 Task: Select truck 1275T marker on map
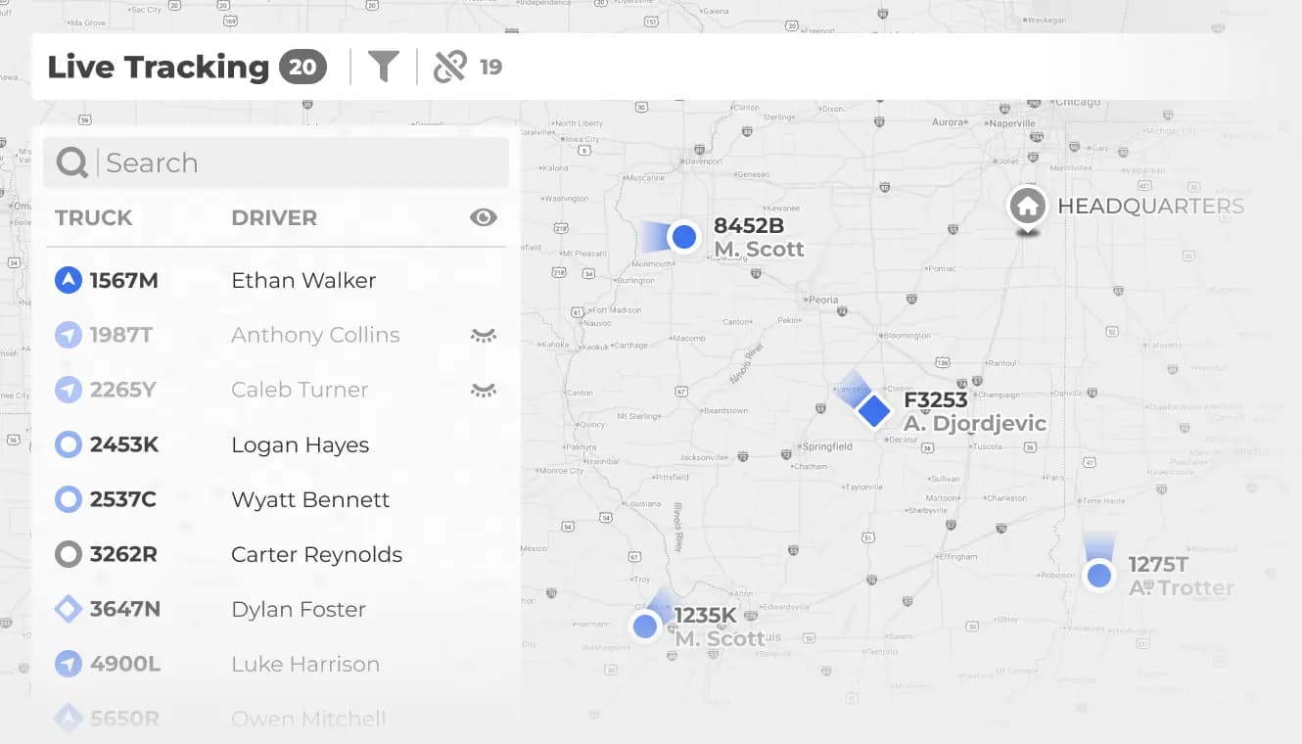[1099, 575]
